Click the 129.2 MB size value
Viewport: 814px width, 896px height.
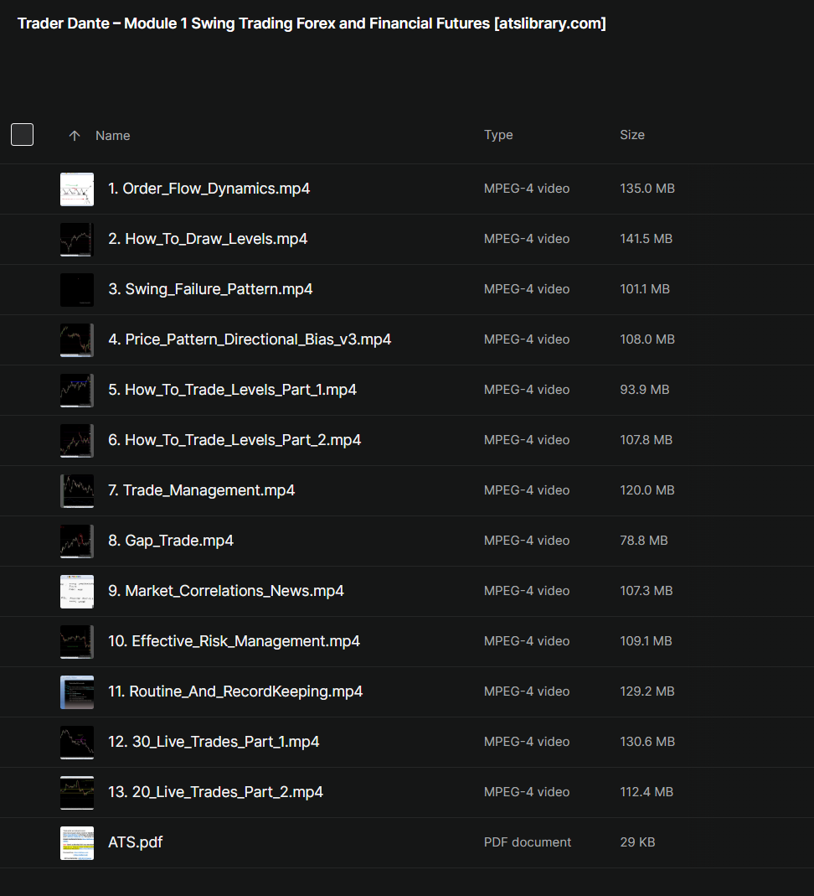647,691
